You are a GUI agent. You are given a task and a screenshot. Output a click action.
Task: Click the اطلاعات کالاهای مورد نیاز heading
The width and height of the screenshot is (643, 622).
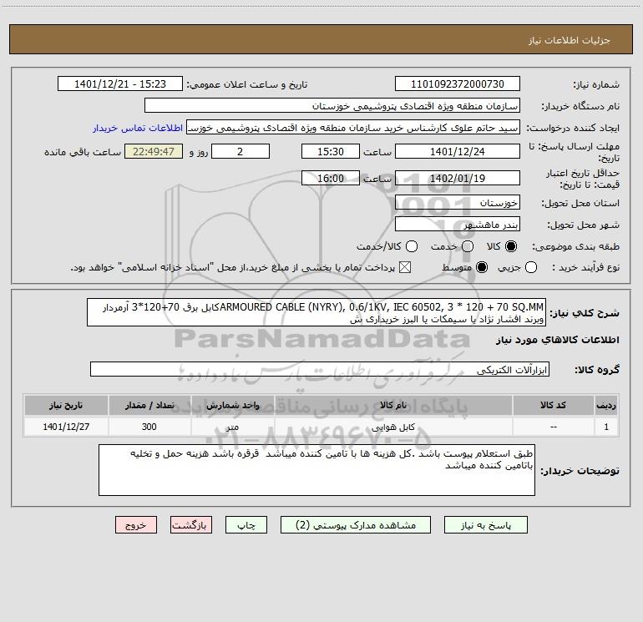click(557, 341)
